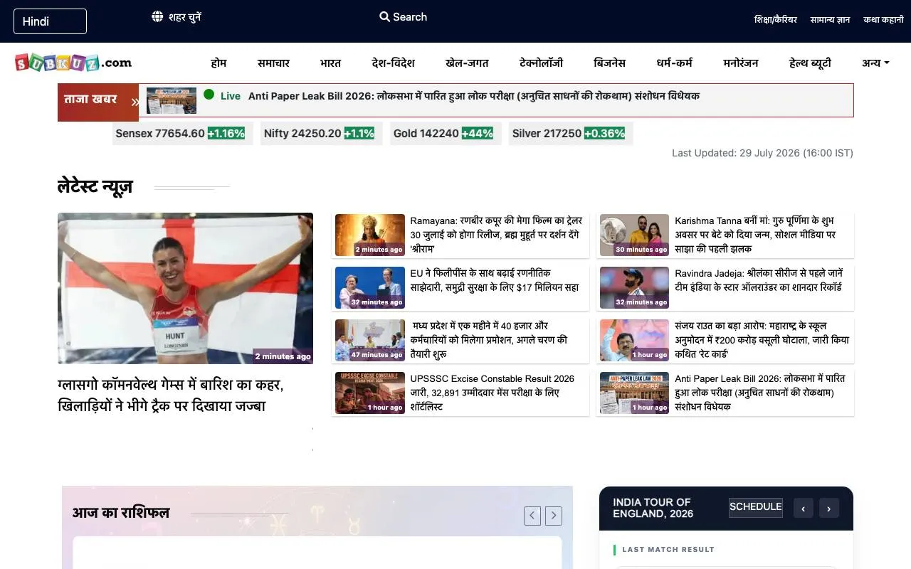The image size is (911, 569).
Task: Open the मनोरंजन menu item
Action: [x=741, y=63]
